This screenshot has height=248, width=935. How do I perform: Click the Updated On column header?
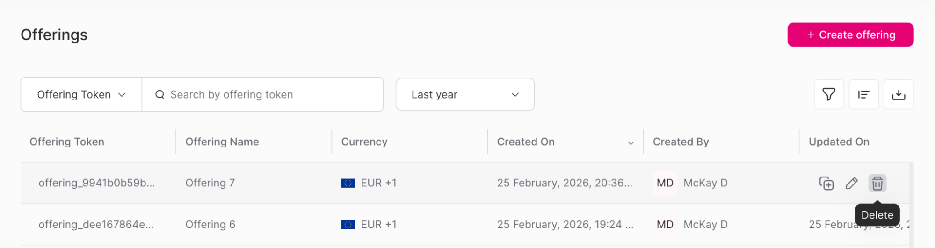[839, 142]
